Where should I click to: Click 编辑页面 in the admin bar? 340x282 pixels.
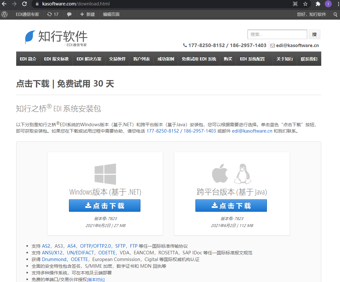pos(111,14)
